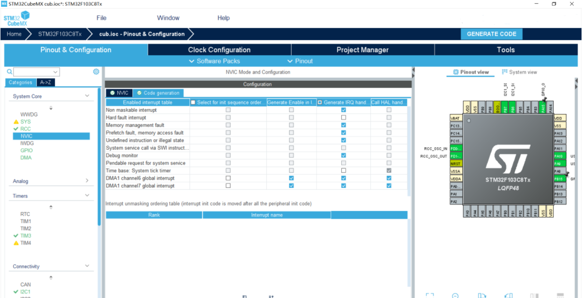Click the PD0 RCC_OSC_IN pin
This screenshot has height=298, width=583.
click(x=456, y=148)
